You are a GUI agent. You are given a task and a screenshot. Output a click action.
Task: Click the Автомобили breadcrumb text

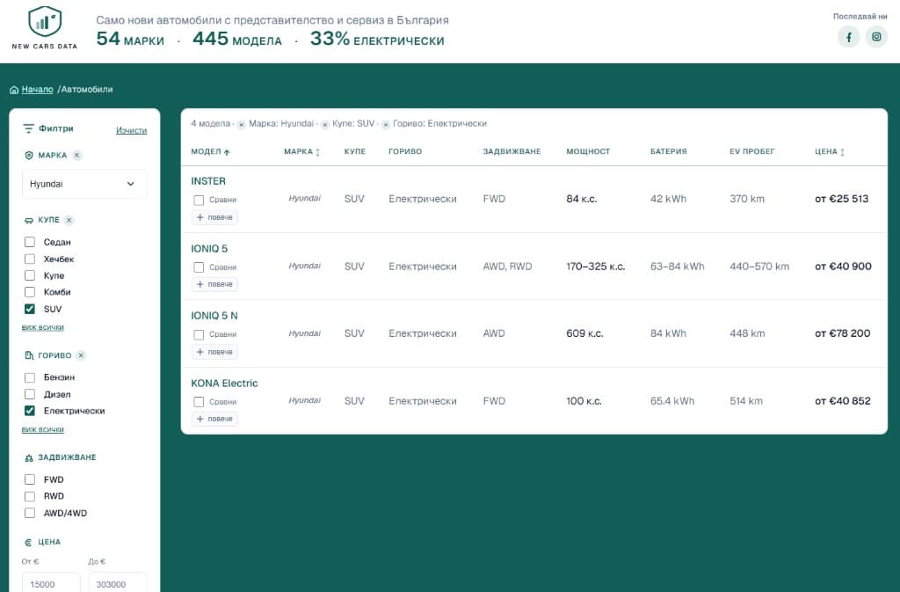(x=87, y=90)
